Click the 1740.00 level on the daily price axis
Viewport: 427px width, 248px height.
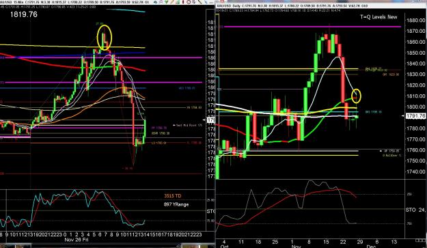click(415, 171)
